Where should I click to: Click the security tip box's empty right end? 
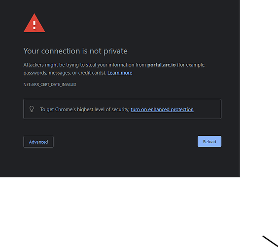coord(207,109)
